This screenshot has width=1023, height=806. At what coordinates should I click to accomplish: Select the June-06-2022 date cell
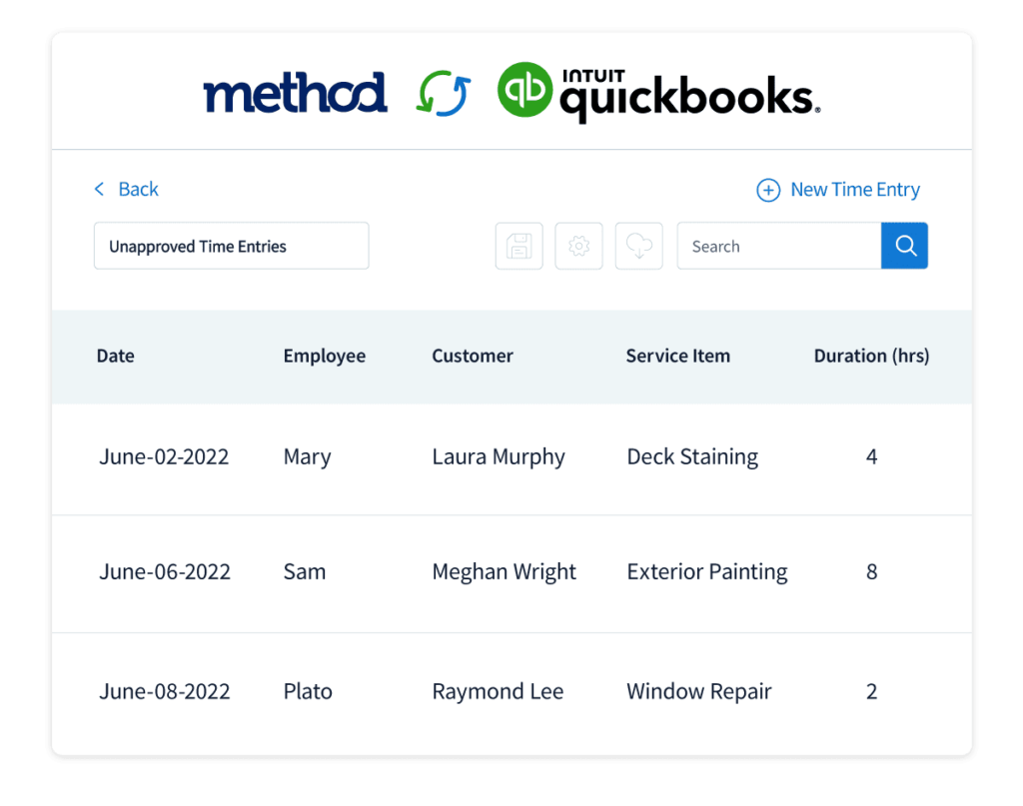[165, 572]
